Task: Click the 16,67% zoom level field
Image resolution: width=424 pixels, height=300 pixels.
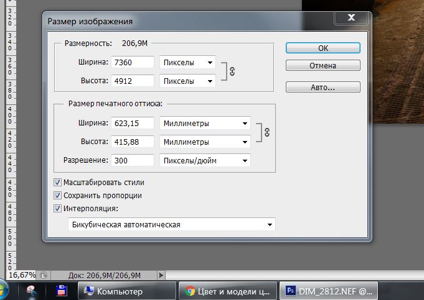Action: 22,275
